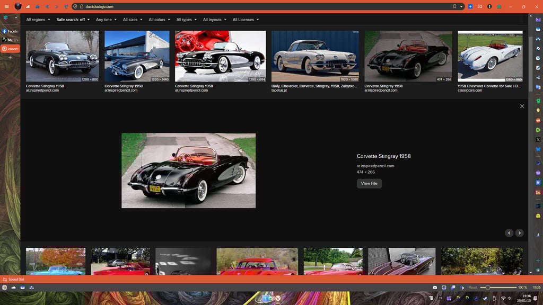Click the browser reload button
This screenshot has width=543, height=305.
coord(66,6)
